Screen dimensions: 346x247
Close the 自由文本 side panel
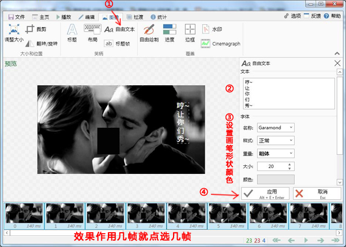coord(337,63)
